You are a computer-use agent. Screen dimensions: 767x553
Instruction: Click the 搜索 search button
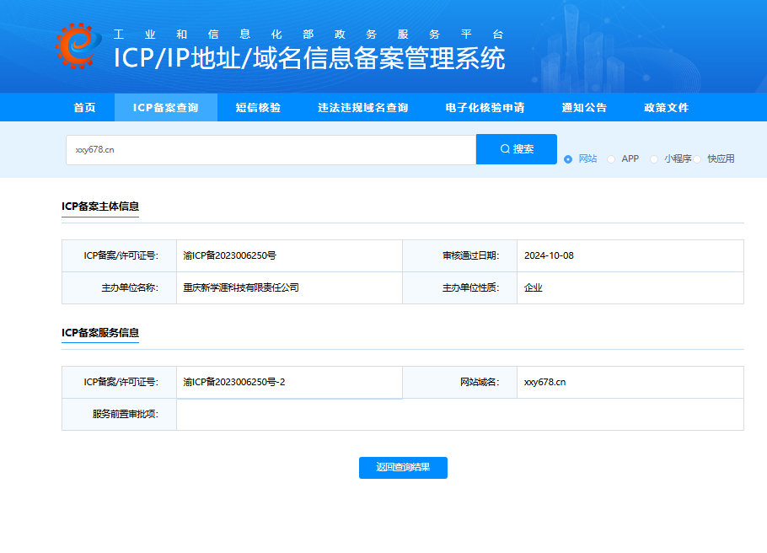[517, 149]
